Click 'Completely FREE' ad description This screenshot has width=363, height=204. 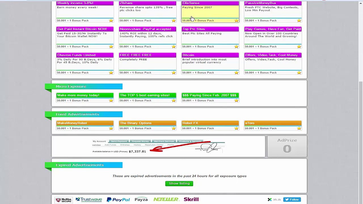pos(133,59)
